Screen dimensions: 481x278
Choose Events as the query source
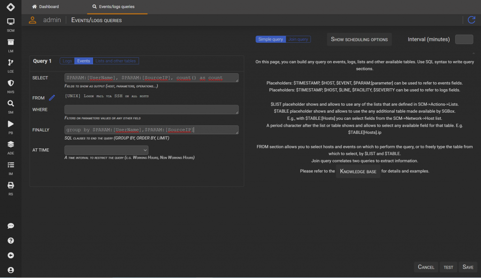pos(84,61)
